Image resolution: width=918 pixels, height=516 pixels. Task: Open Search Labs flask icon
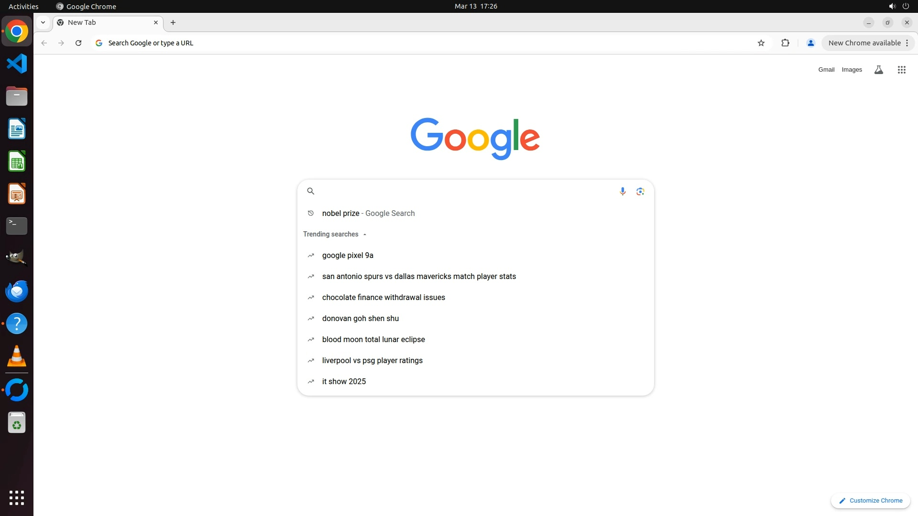(878, 70)
